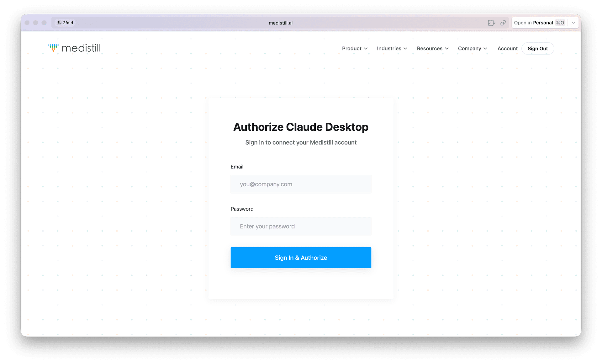
Task: Click the share/extension icon in title bar
Action: click(x=491, y=23)
